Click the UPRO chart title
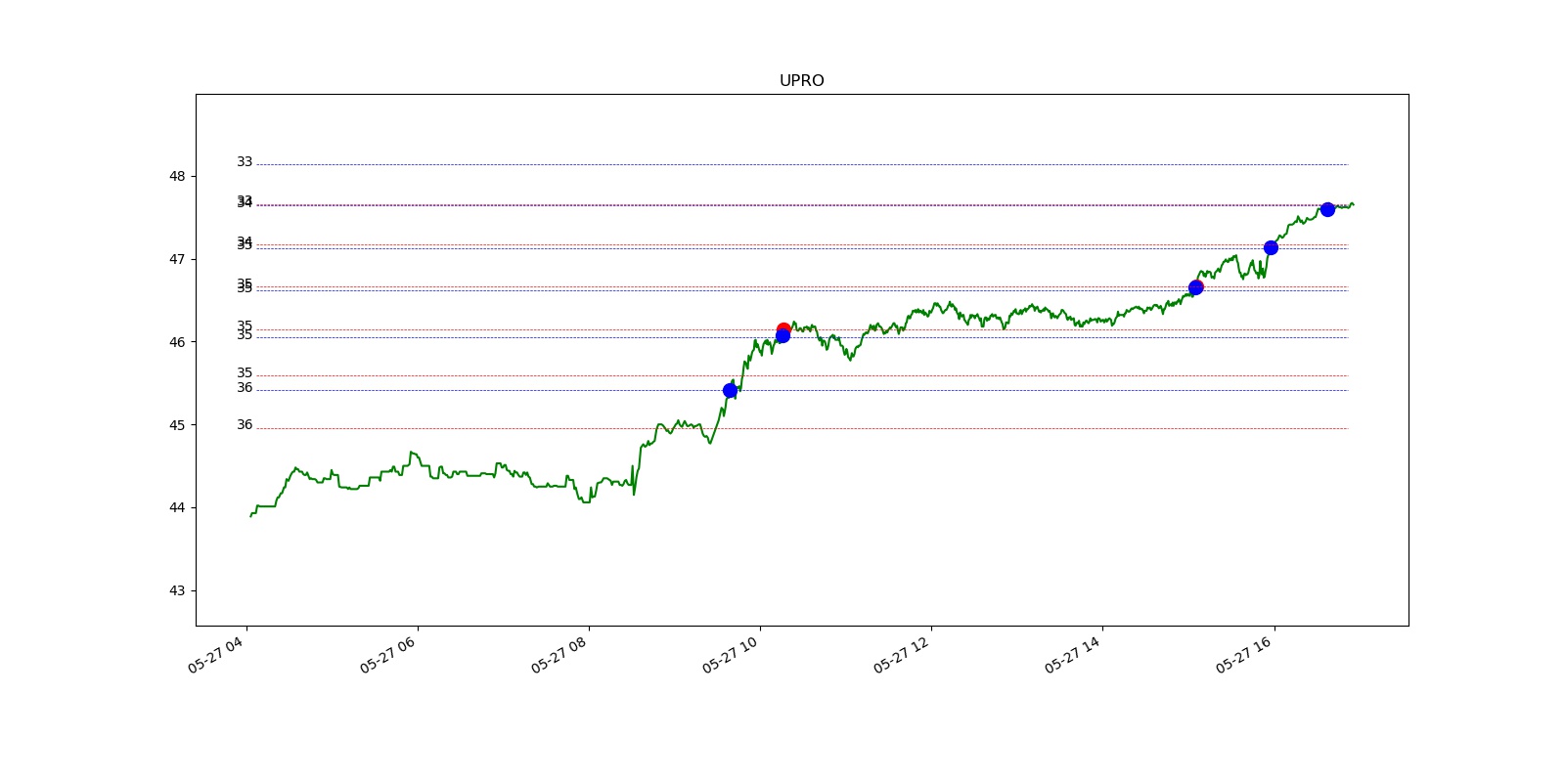1565x782 pixels. pyautogui.click(x=801, y=81)
